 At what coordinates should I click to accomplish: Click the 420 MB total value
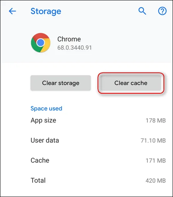coord(156,180)
